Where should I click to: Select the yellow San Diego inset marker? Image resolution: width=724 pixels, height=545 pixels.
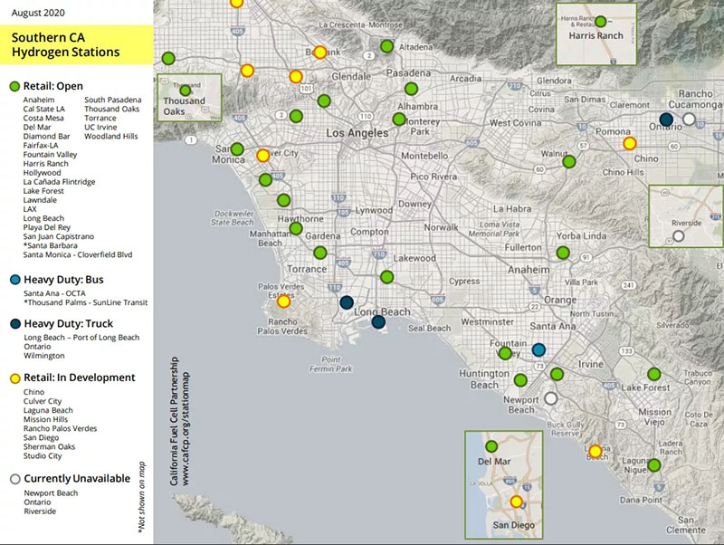(x=516, y=501)
